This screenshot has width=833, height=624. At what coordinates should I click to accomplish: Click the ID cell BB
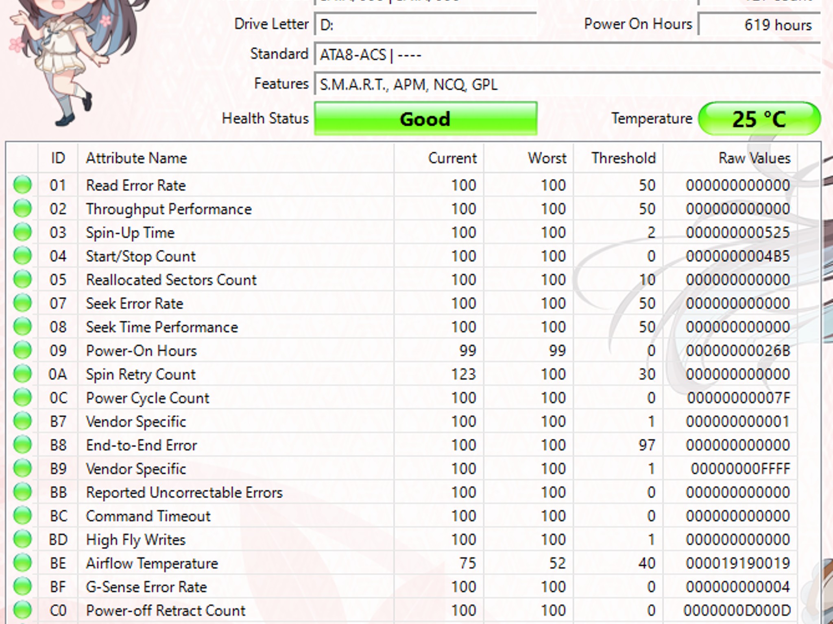58,492
